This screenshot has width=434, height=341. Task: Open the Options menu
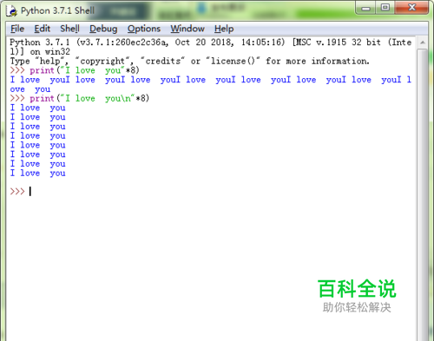(x=144, y=29)
